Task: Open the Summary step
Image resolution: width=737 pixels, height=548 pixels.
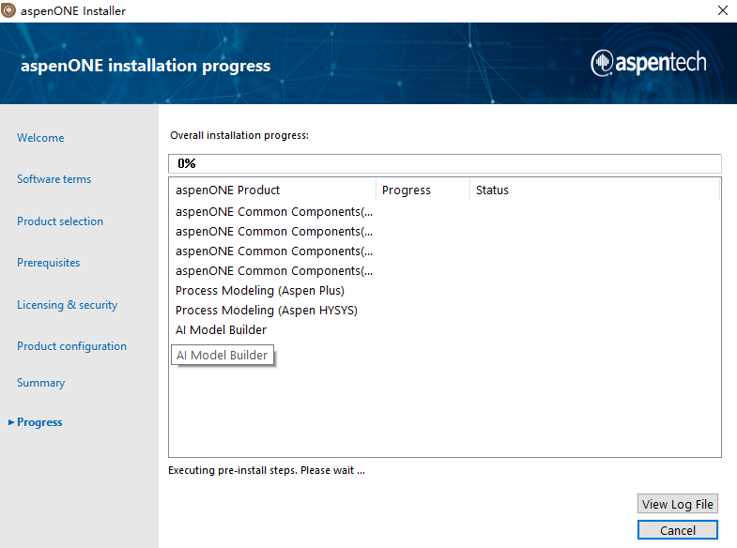Action: pos(40,383)
